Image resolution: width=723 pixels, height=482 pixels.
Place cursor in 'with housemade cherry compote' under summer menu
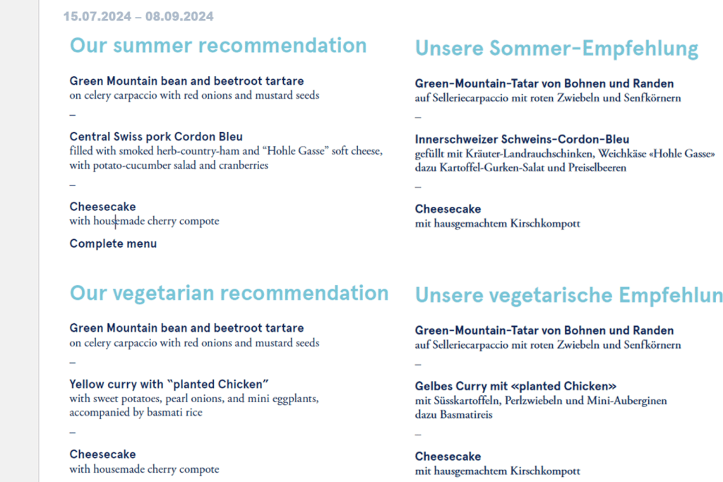(144, 221)
